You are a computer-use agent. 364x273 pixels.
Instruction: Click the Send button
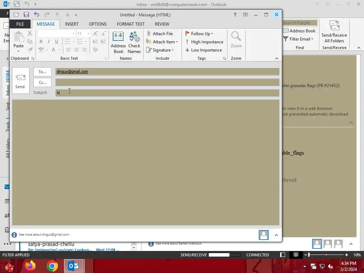21,81
